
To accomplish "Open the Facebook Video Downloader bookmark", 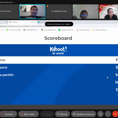I will pos(67,30).
